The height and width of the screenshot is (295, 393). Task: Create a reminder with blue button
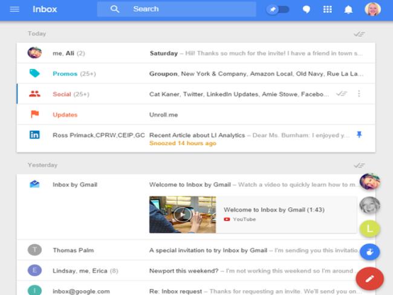pos(369,252)
